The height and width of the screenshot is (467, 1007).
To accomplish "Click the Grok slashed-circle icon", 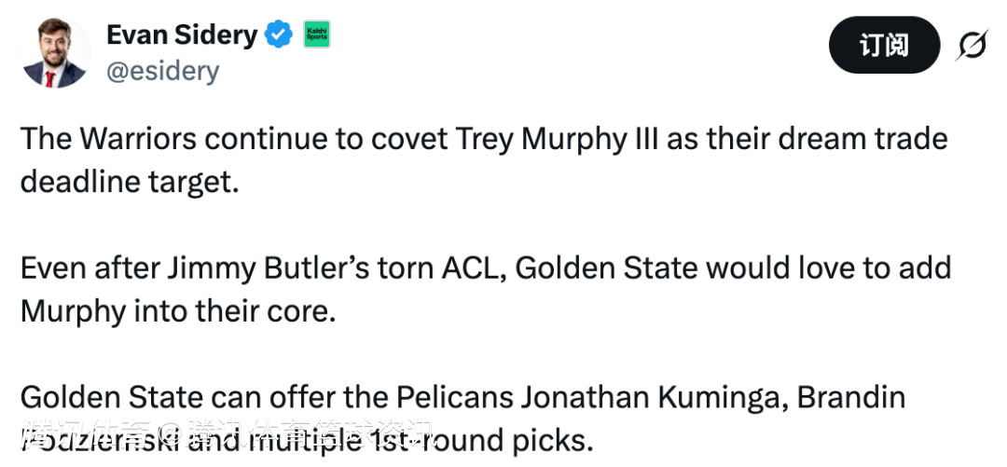I will (972, 45).
